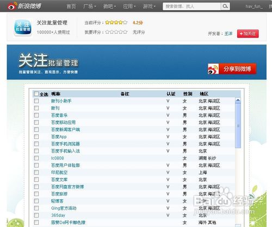Screen dimensions: 272x227
Task: Check the box for 365day
Action: [36, 215]
